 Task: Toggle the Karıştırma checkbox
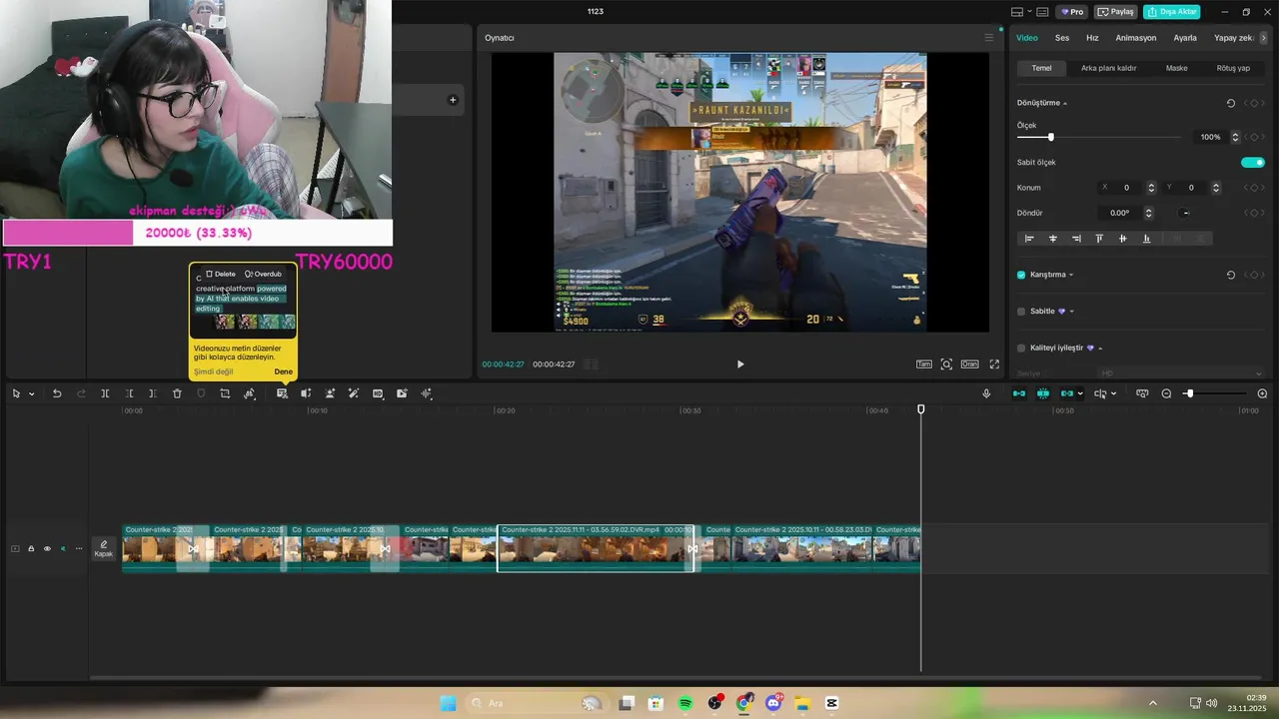click(1021, 275)
